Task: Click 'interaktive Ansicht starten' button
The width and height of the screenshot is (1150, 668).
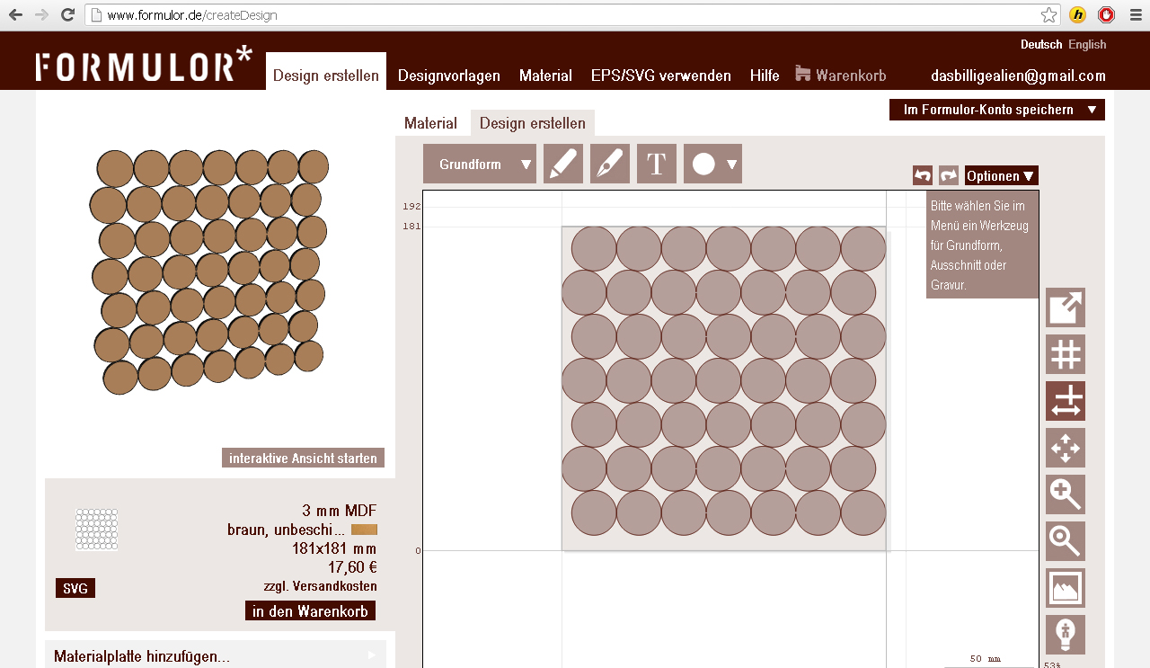Action: click(303, 459)
